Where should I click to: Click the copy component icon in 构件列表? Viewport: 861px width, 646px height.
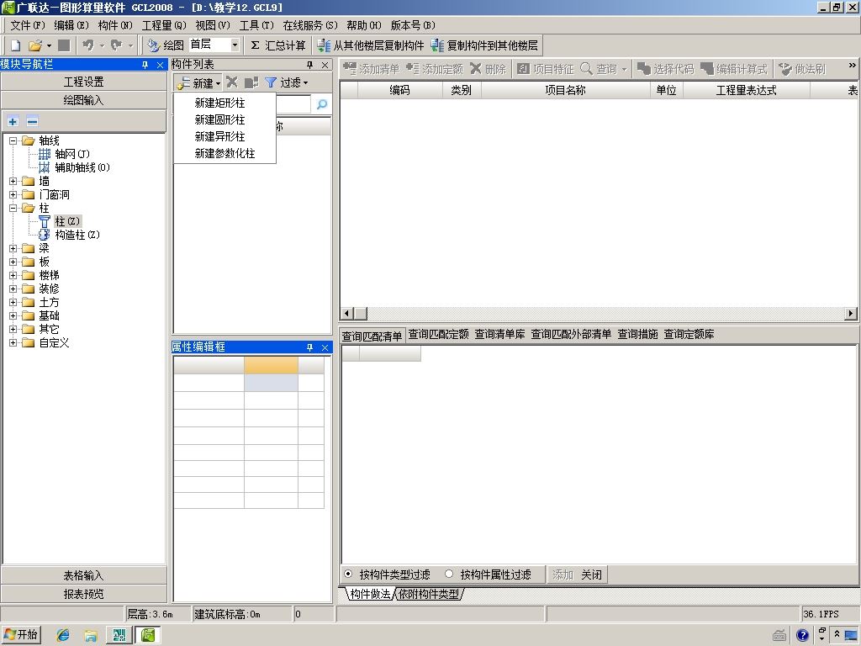(x=251, y=82)
